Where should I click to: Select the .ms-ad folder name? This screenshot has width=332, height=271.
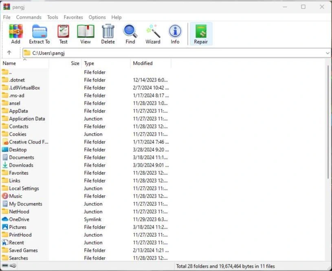17,95
